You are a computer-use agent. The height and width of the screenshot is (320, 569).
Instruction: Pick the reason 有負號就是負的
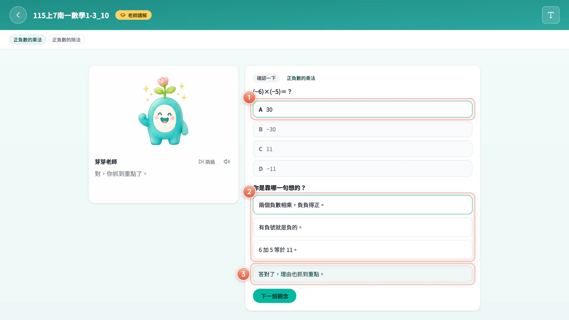tap(362, 227)
